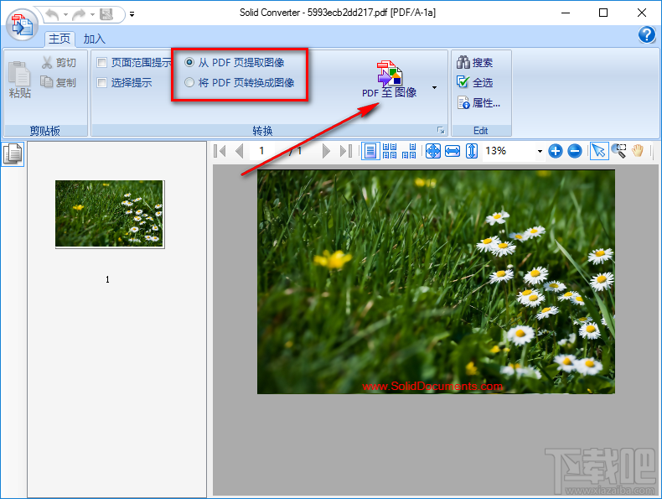
Task: Open the Solid Converter application menu orb
Action: [x=23, y=24]
